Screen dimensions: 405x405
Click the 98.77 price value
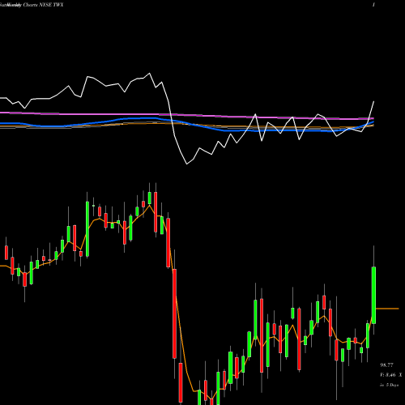coord(386,365)
